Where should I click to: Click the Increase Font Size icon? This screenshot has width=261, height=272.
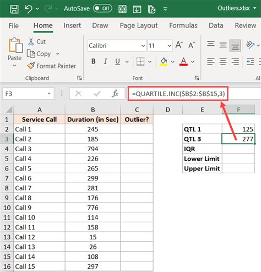(x=180, y=45)
